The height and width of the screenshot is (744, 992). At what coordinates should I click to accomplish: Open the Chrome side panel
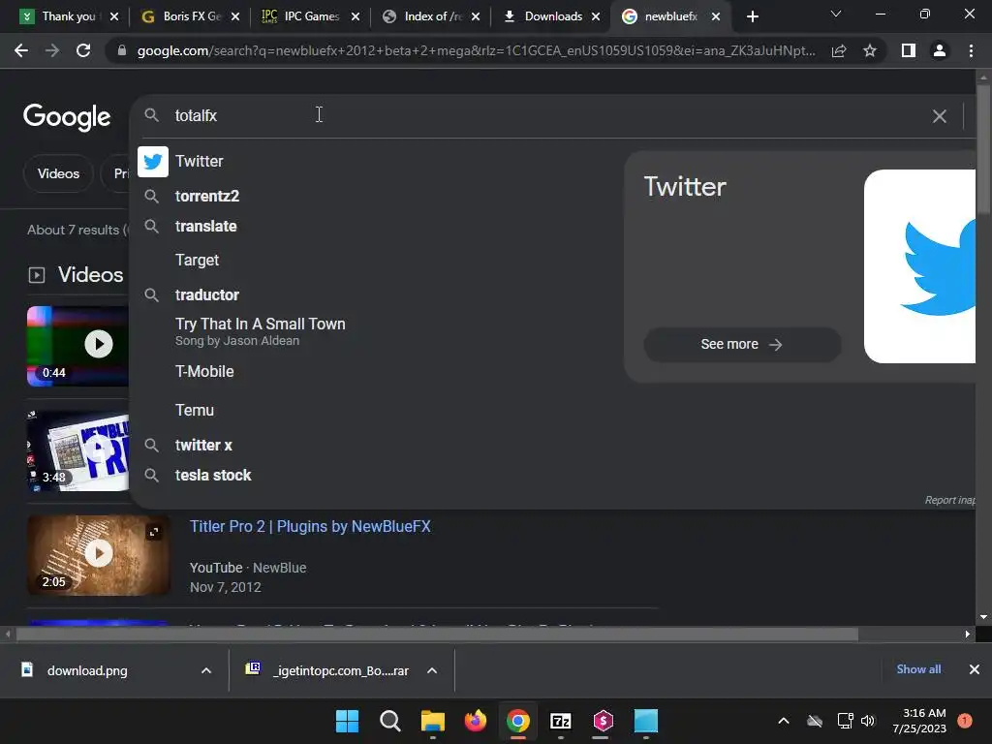tap(909, 50)
